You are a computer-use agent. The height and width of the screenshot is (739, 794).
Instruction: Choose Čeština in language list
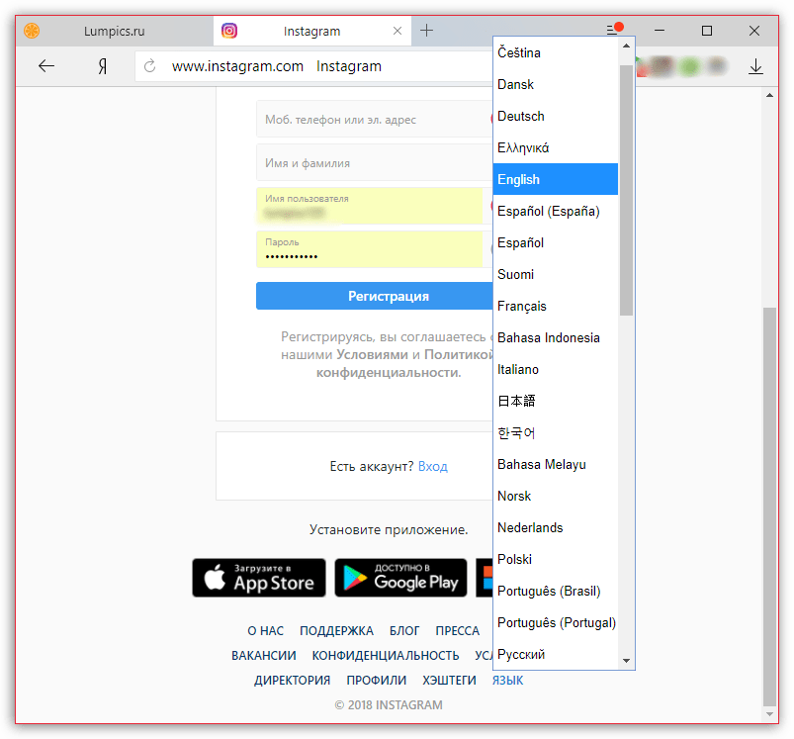(555, 52)
